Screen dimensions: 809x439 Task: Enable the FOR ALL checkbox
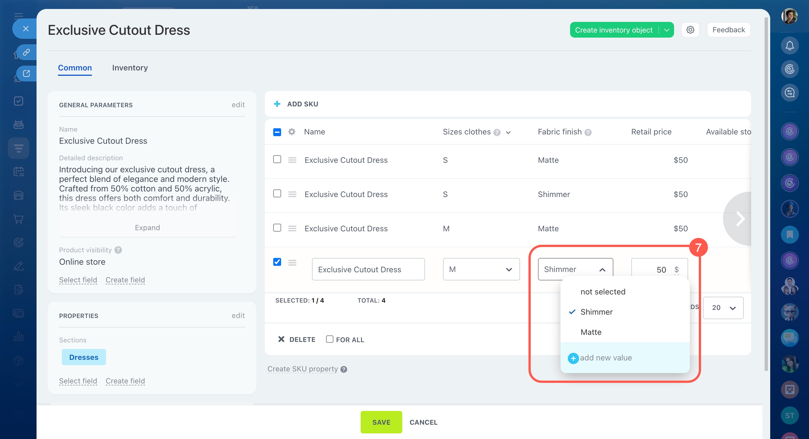[x=329, y=339]
